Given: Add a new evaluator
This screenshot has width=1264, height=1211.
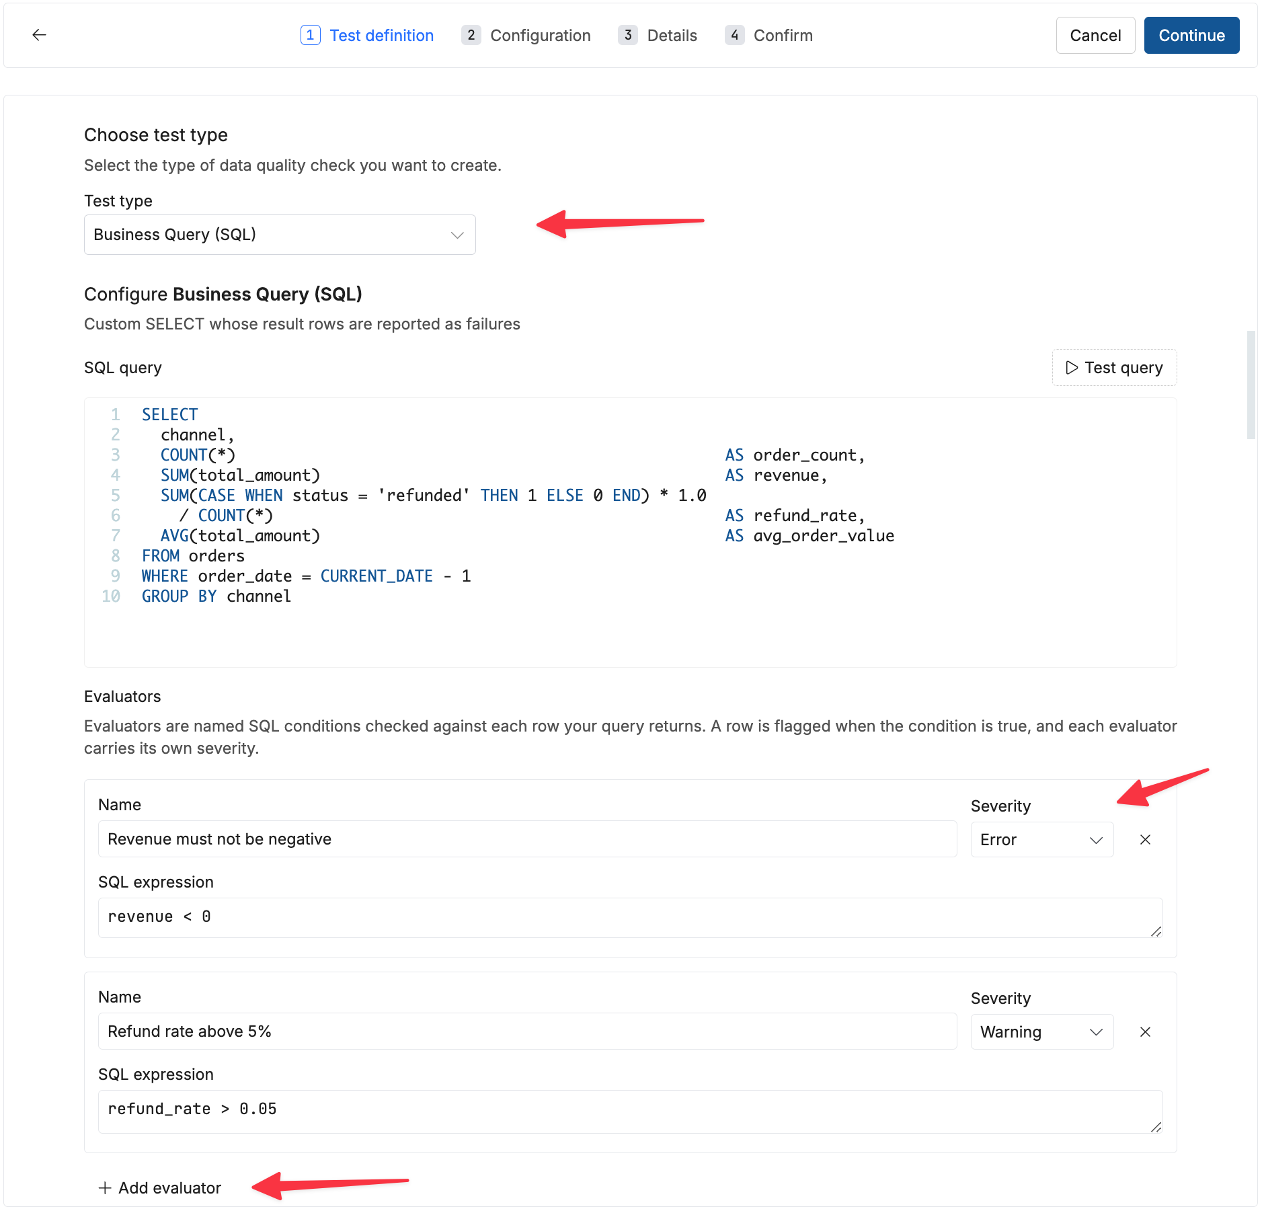Looking at the screenshot, I should click(x=160, y=1187).
